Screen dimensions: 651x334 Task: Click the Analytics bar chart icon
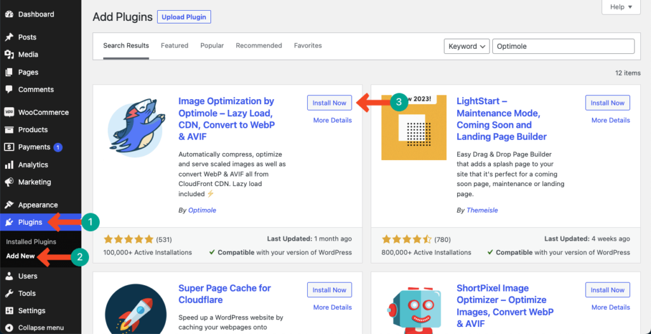(x=9, y=164)
